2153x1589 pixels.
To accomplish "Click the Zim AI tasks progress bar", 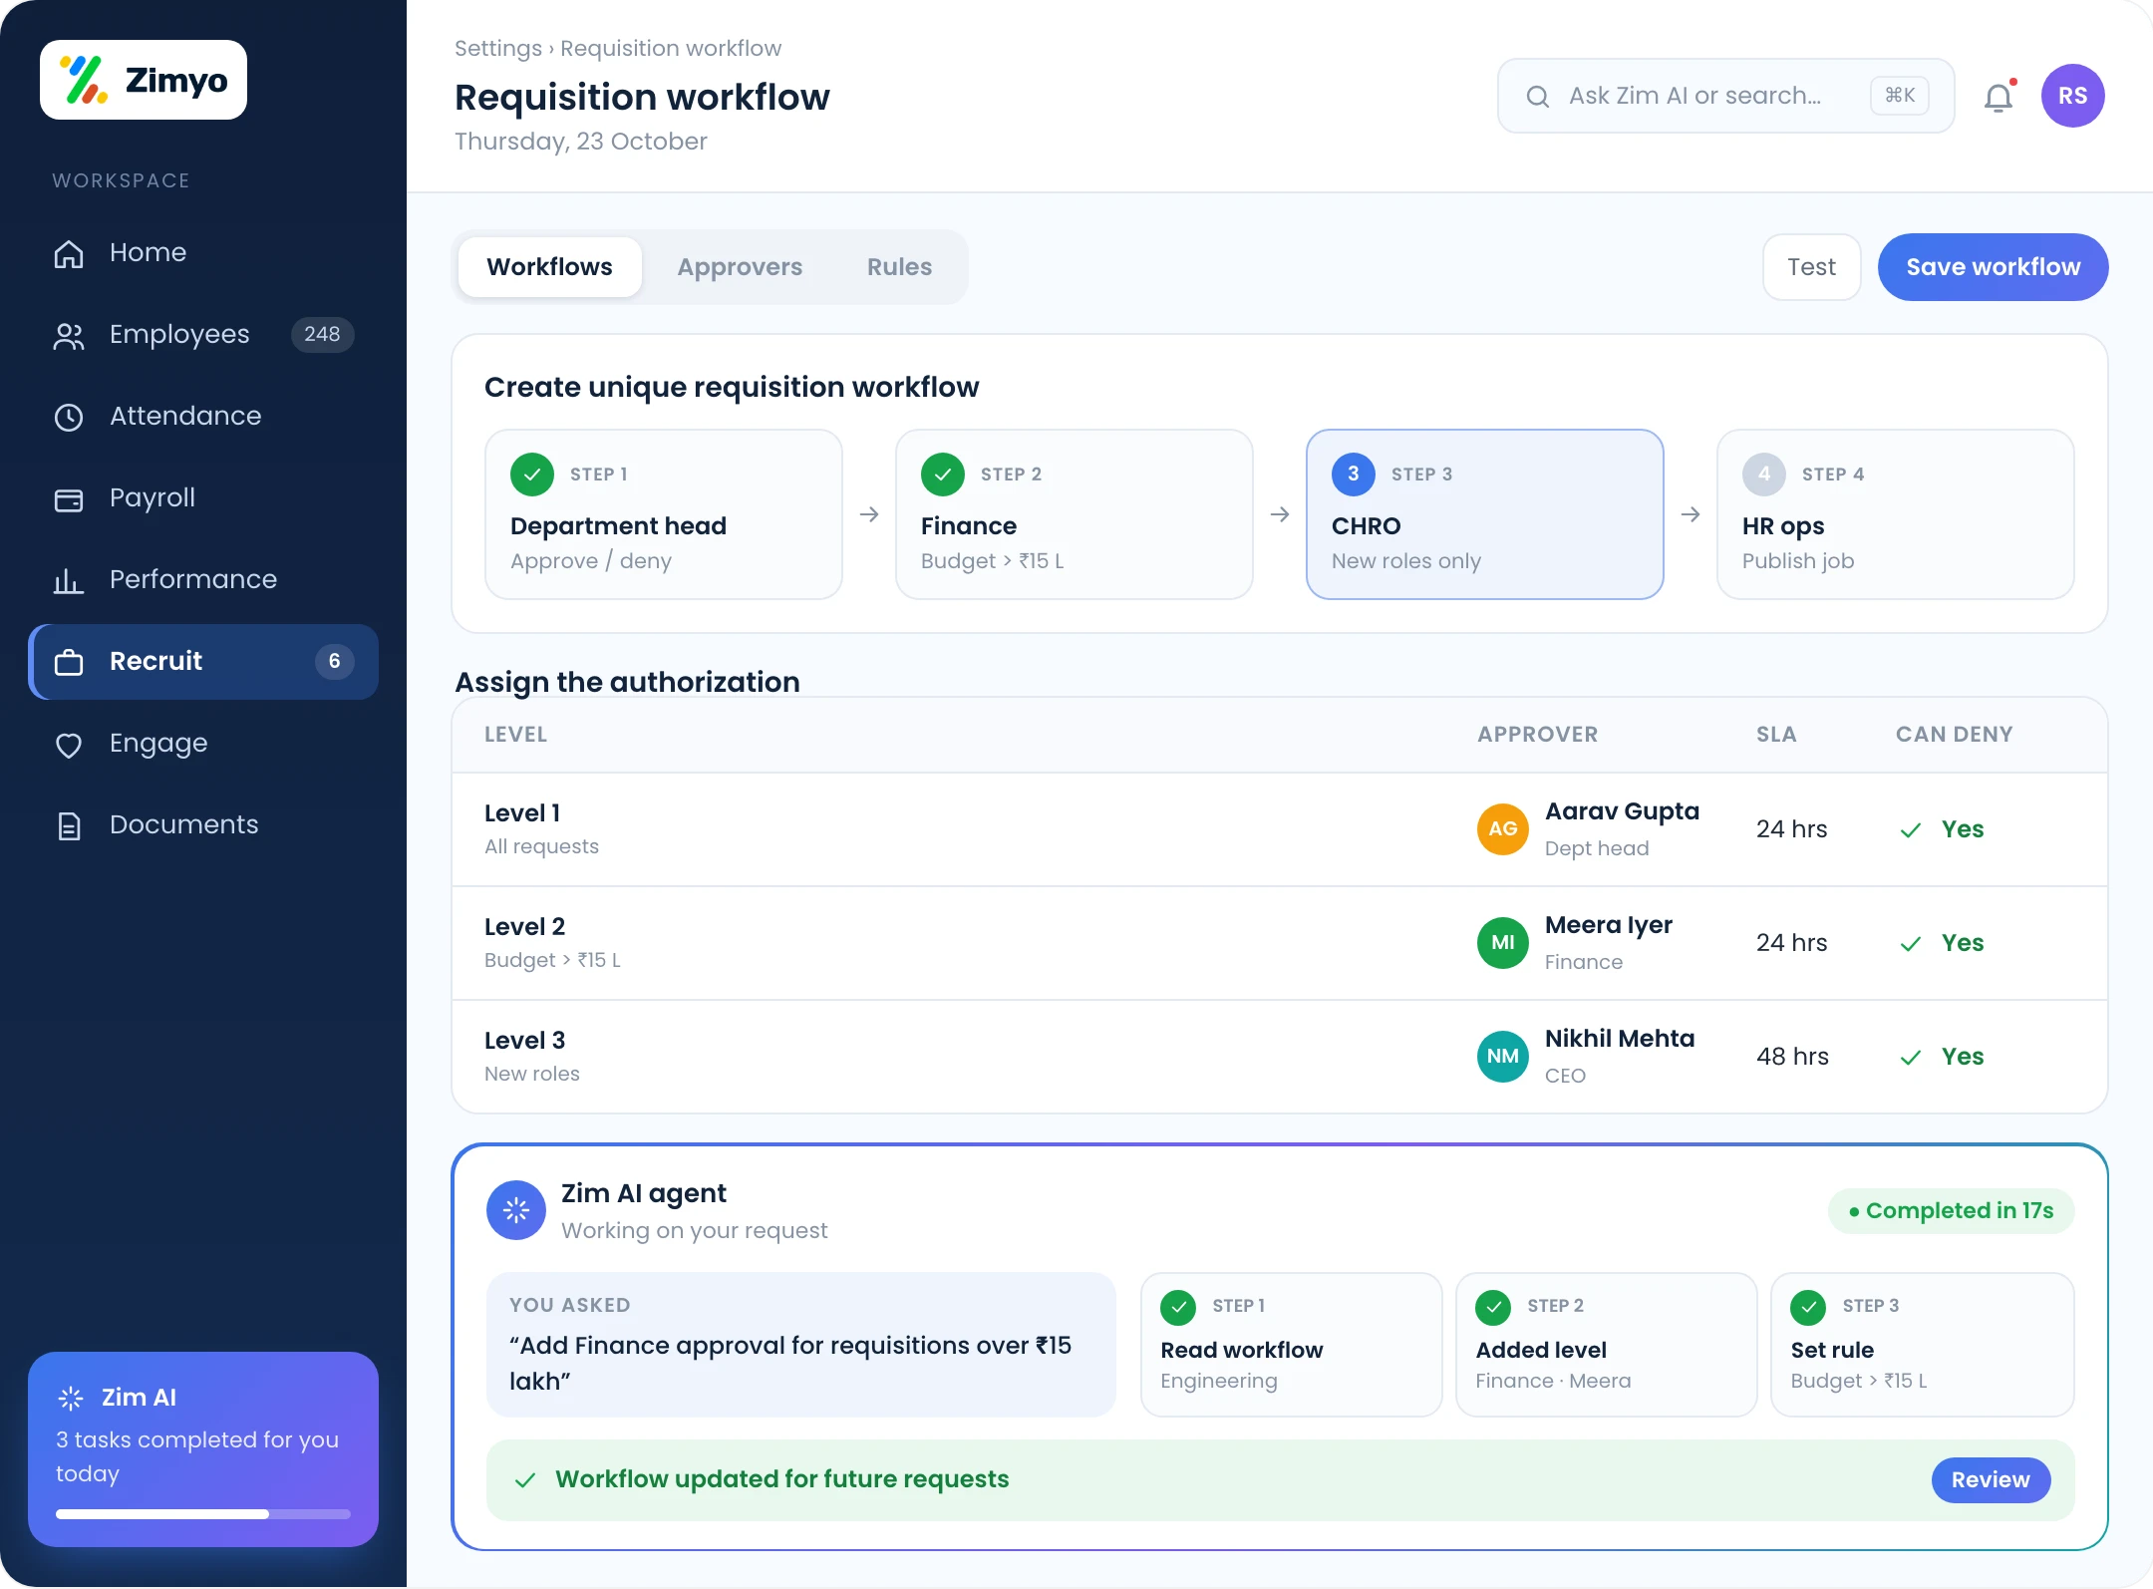I will point(203,1514).
